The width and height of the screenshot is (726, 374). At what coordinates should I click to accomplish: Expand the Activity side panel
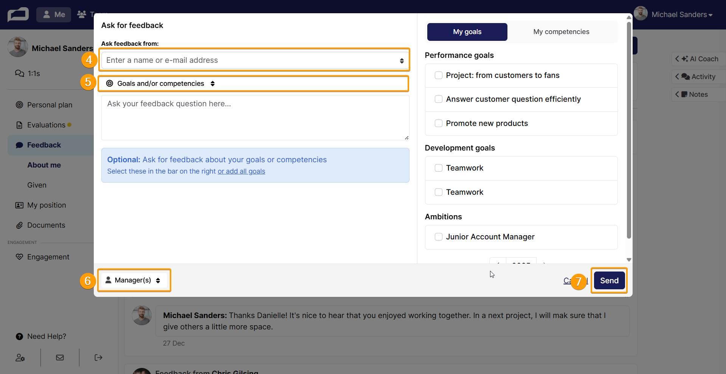(x=698, y=77)
